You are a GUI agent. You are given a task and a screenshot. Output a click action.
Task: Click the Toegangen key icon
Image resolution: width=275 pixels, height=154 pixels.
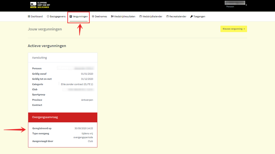191,16
